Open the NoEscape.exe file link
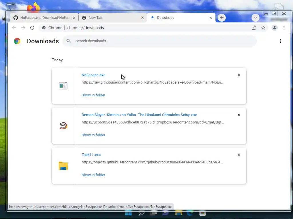The image size is (293, 219). coord(94,75)
